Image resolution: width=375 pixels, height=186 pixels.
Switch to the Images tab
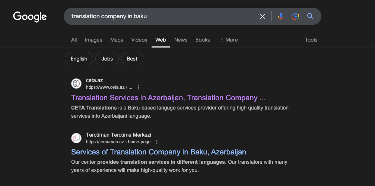tap(93, 40)
